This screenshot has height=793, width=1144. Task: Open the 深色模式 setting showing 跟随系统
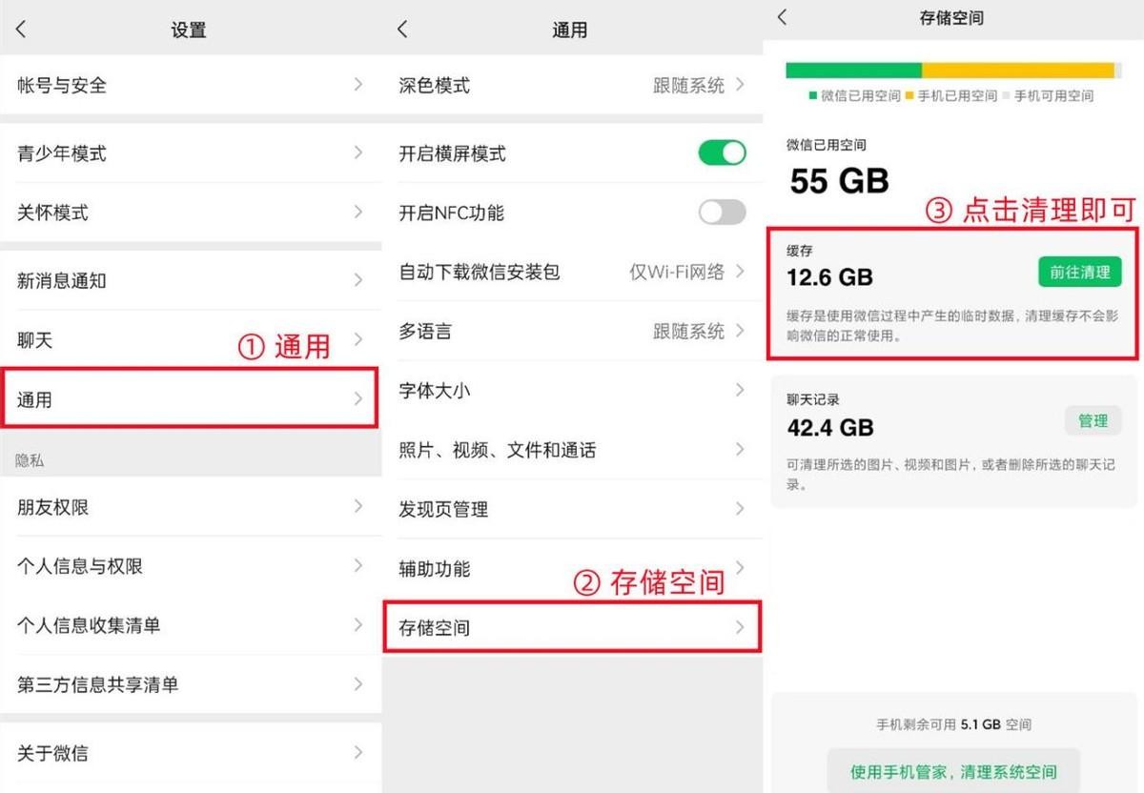click(x=572, y=85)
